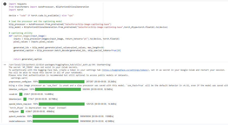The height and width of the screenshot is (125, 228).
Task: Click the preprocessor_config.json progress bar
Action: [62, 82]
